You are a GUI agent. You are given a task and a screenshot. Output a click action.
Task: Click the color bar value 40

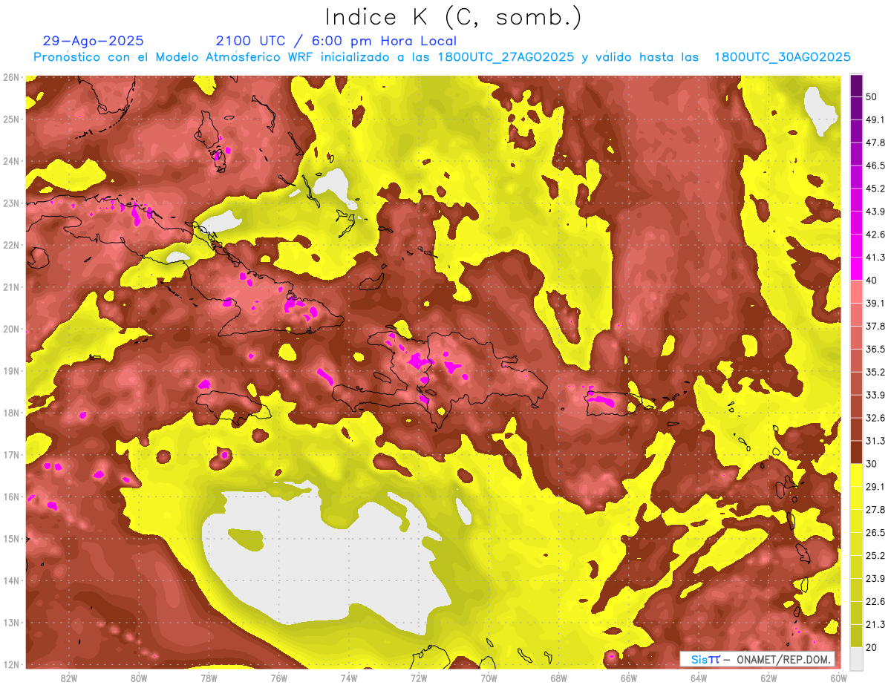pos(872,281)
